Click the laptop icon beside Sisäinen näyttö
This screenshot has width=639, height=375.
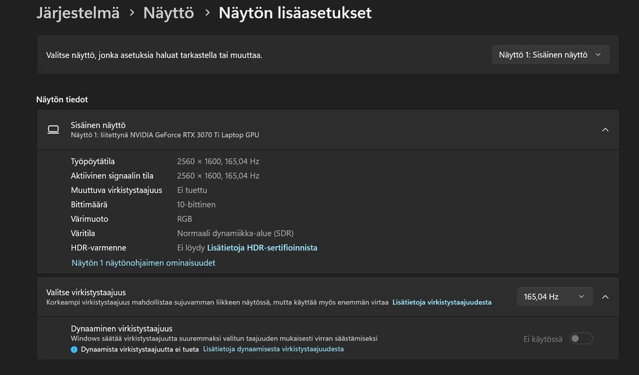(53, 130)
